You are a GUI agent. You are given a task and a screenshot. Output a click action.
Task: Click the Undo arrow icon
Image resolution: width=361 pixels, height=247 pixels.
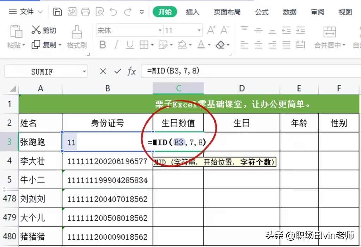[x=113, y=12]
